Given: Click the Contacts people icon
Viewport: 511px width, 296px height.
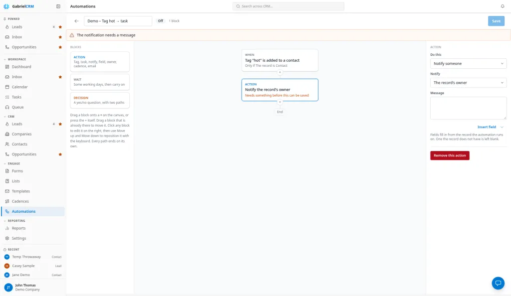Looking at the screenshot, I should 7,144.
